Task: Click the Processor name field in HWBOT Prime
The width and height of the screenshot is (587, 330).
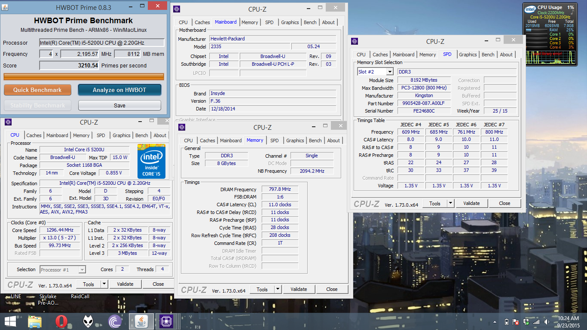Action: 102,43
